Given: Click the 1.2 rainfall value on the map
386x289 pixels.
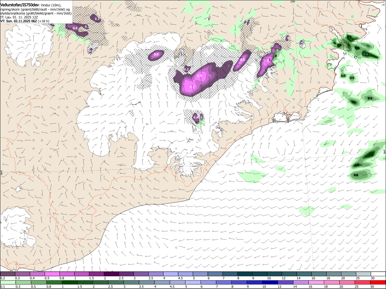Looking at the screenshot, I should (x=357, y=165).
